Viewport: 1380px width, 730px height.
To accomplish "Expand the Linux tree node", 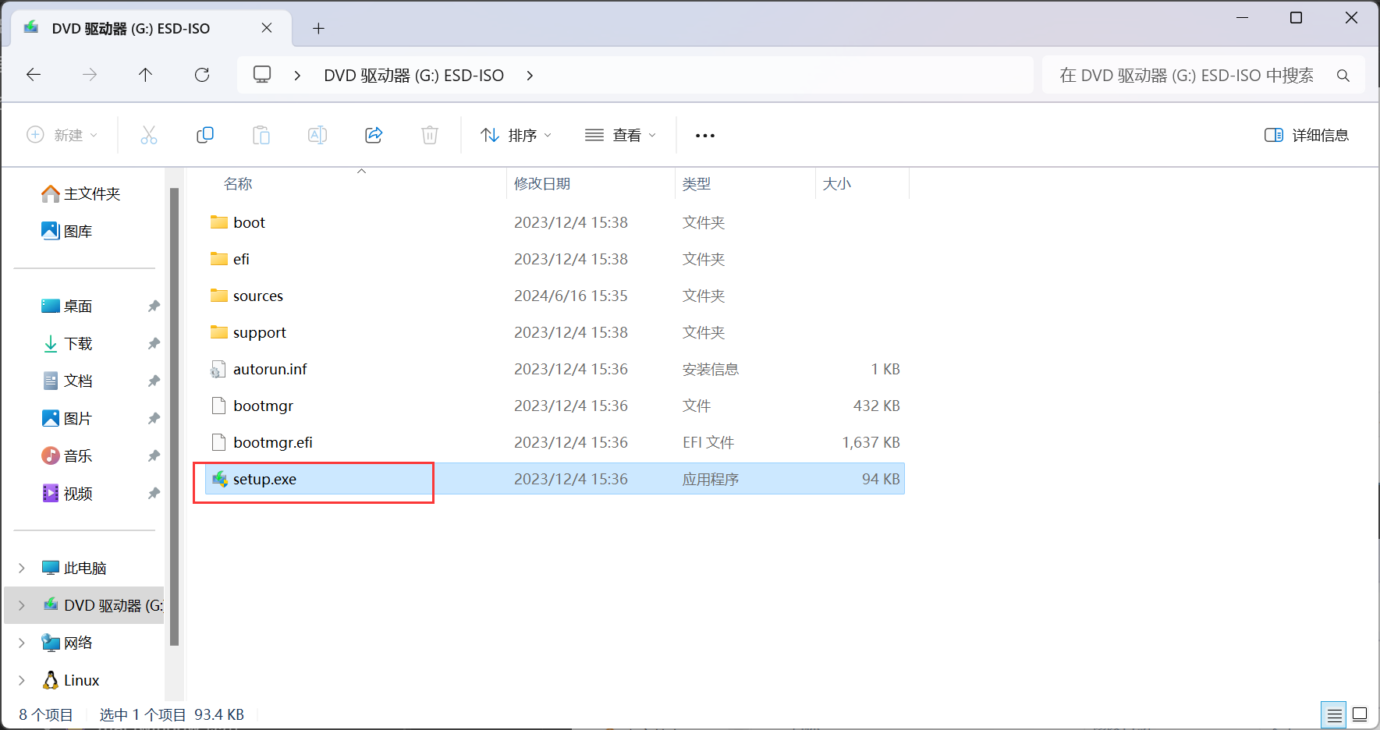I will pos(22,680).
